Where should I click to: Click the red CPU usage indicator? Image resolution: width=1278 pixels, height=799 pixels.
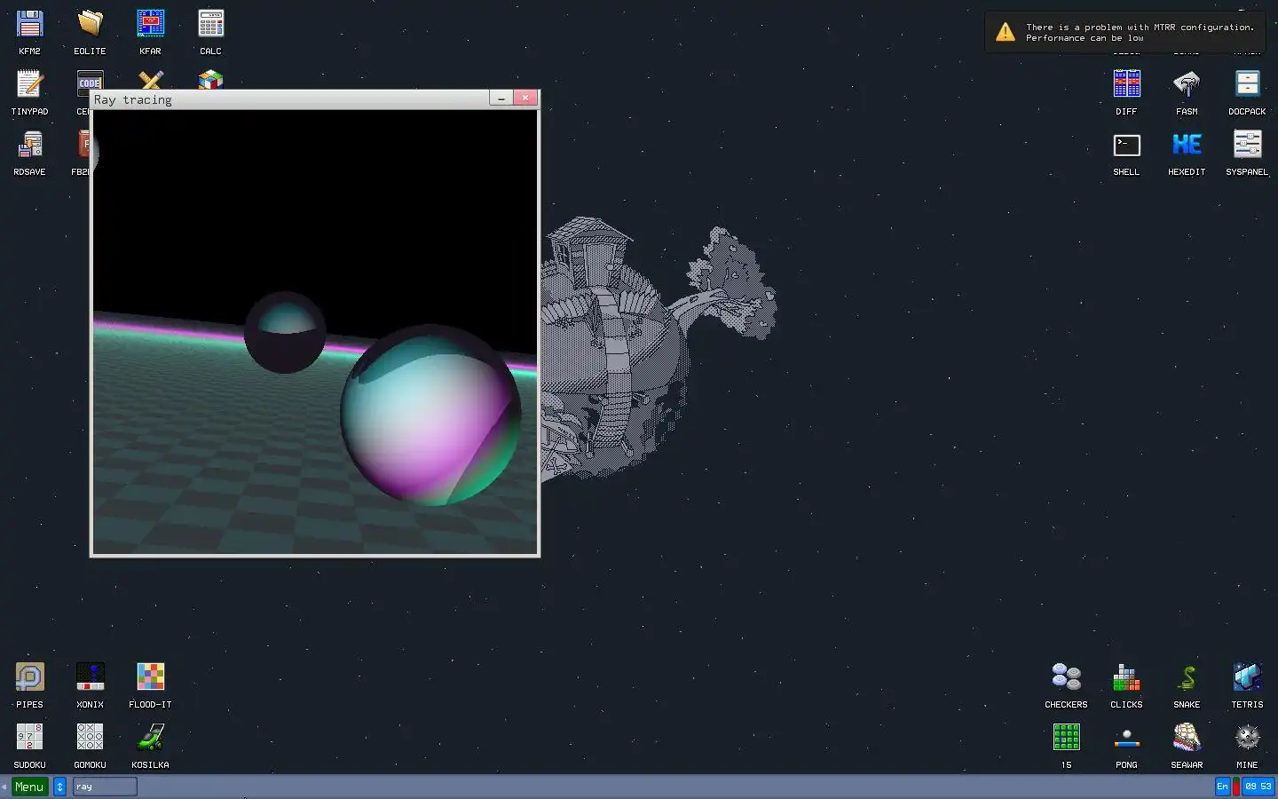tap(1236, 787)
